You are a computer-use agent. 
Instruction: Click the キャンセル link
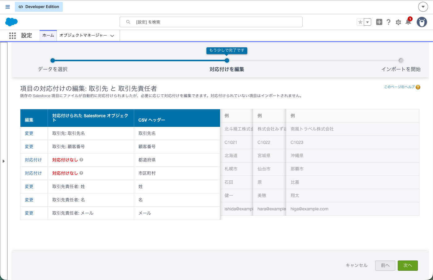tap(357, 265)
